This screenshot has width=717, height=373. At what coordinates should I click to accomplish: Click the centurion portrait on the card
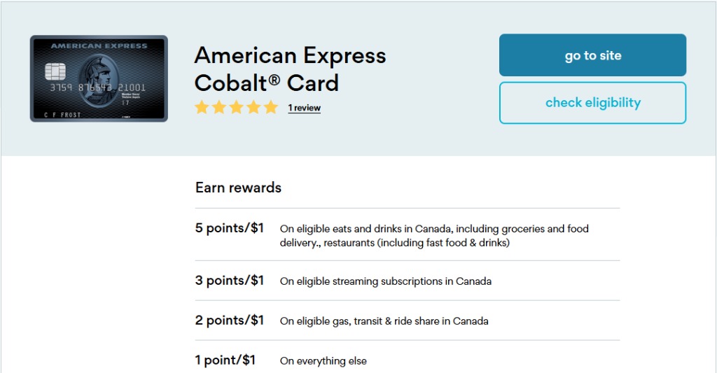(x=100, y=80)
